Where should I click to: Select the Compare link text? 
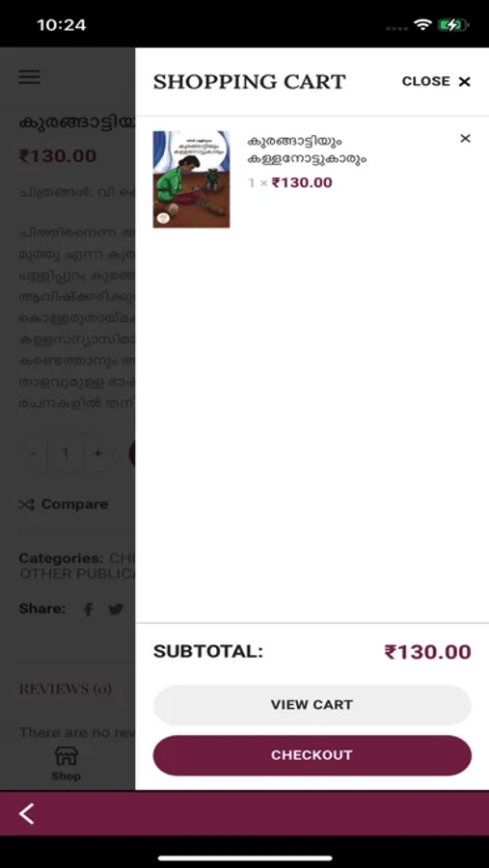(x=75, y=504)
